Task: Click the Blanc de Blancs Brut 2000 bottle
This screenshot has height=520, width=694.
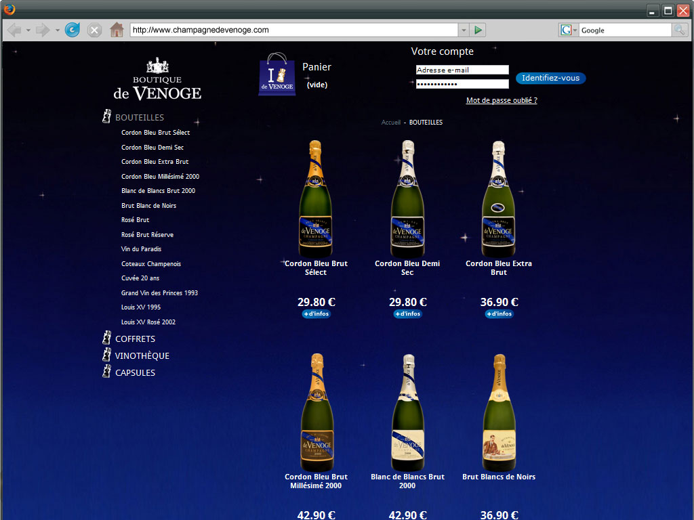Action: (x=407, y=412)
